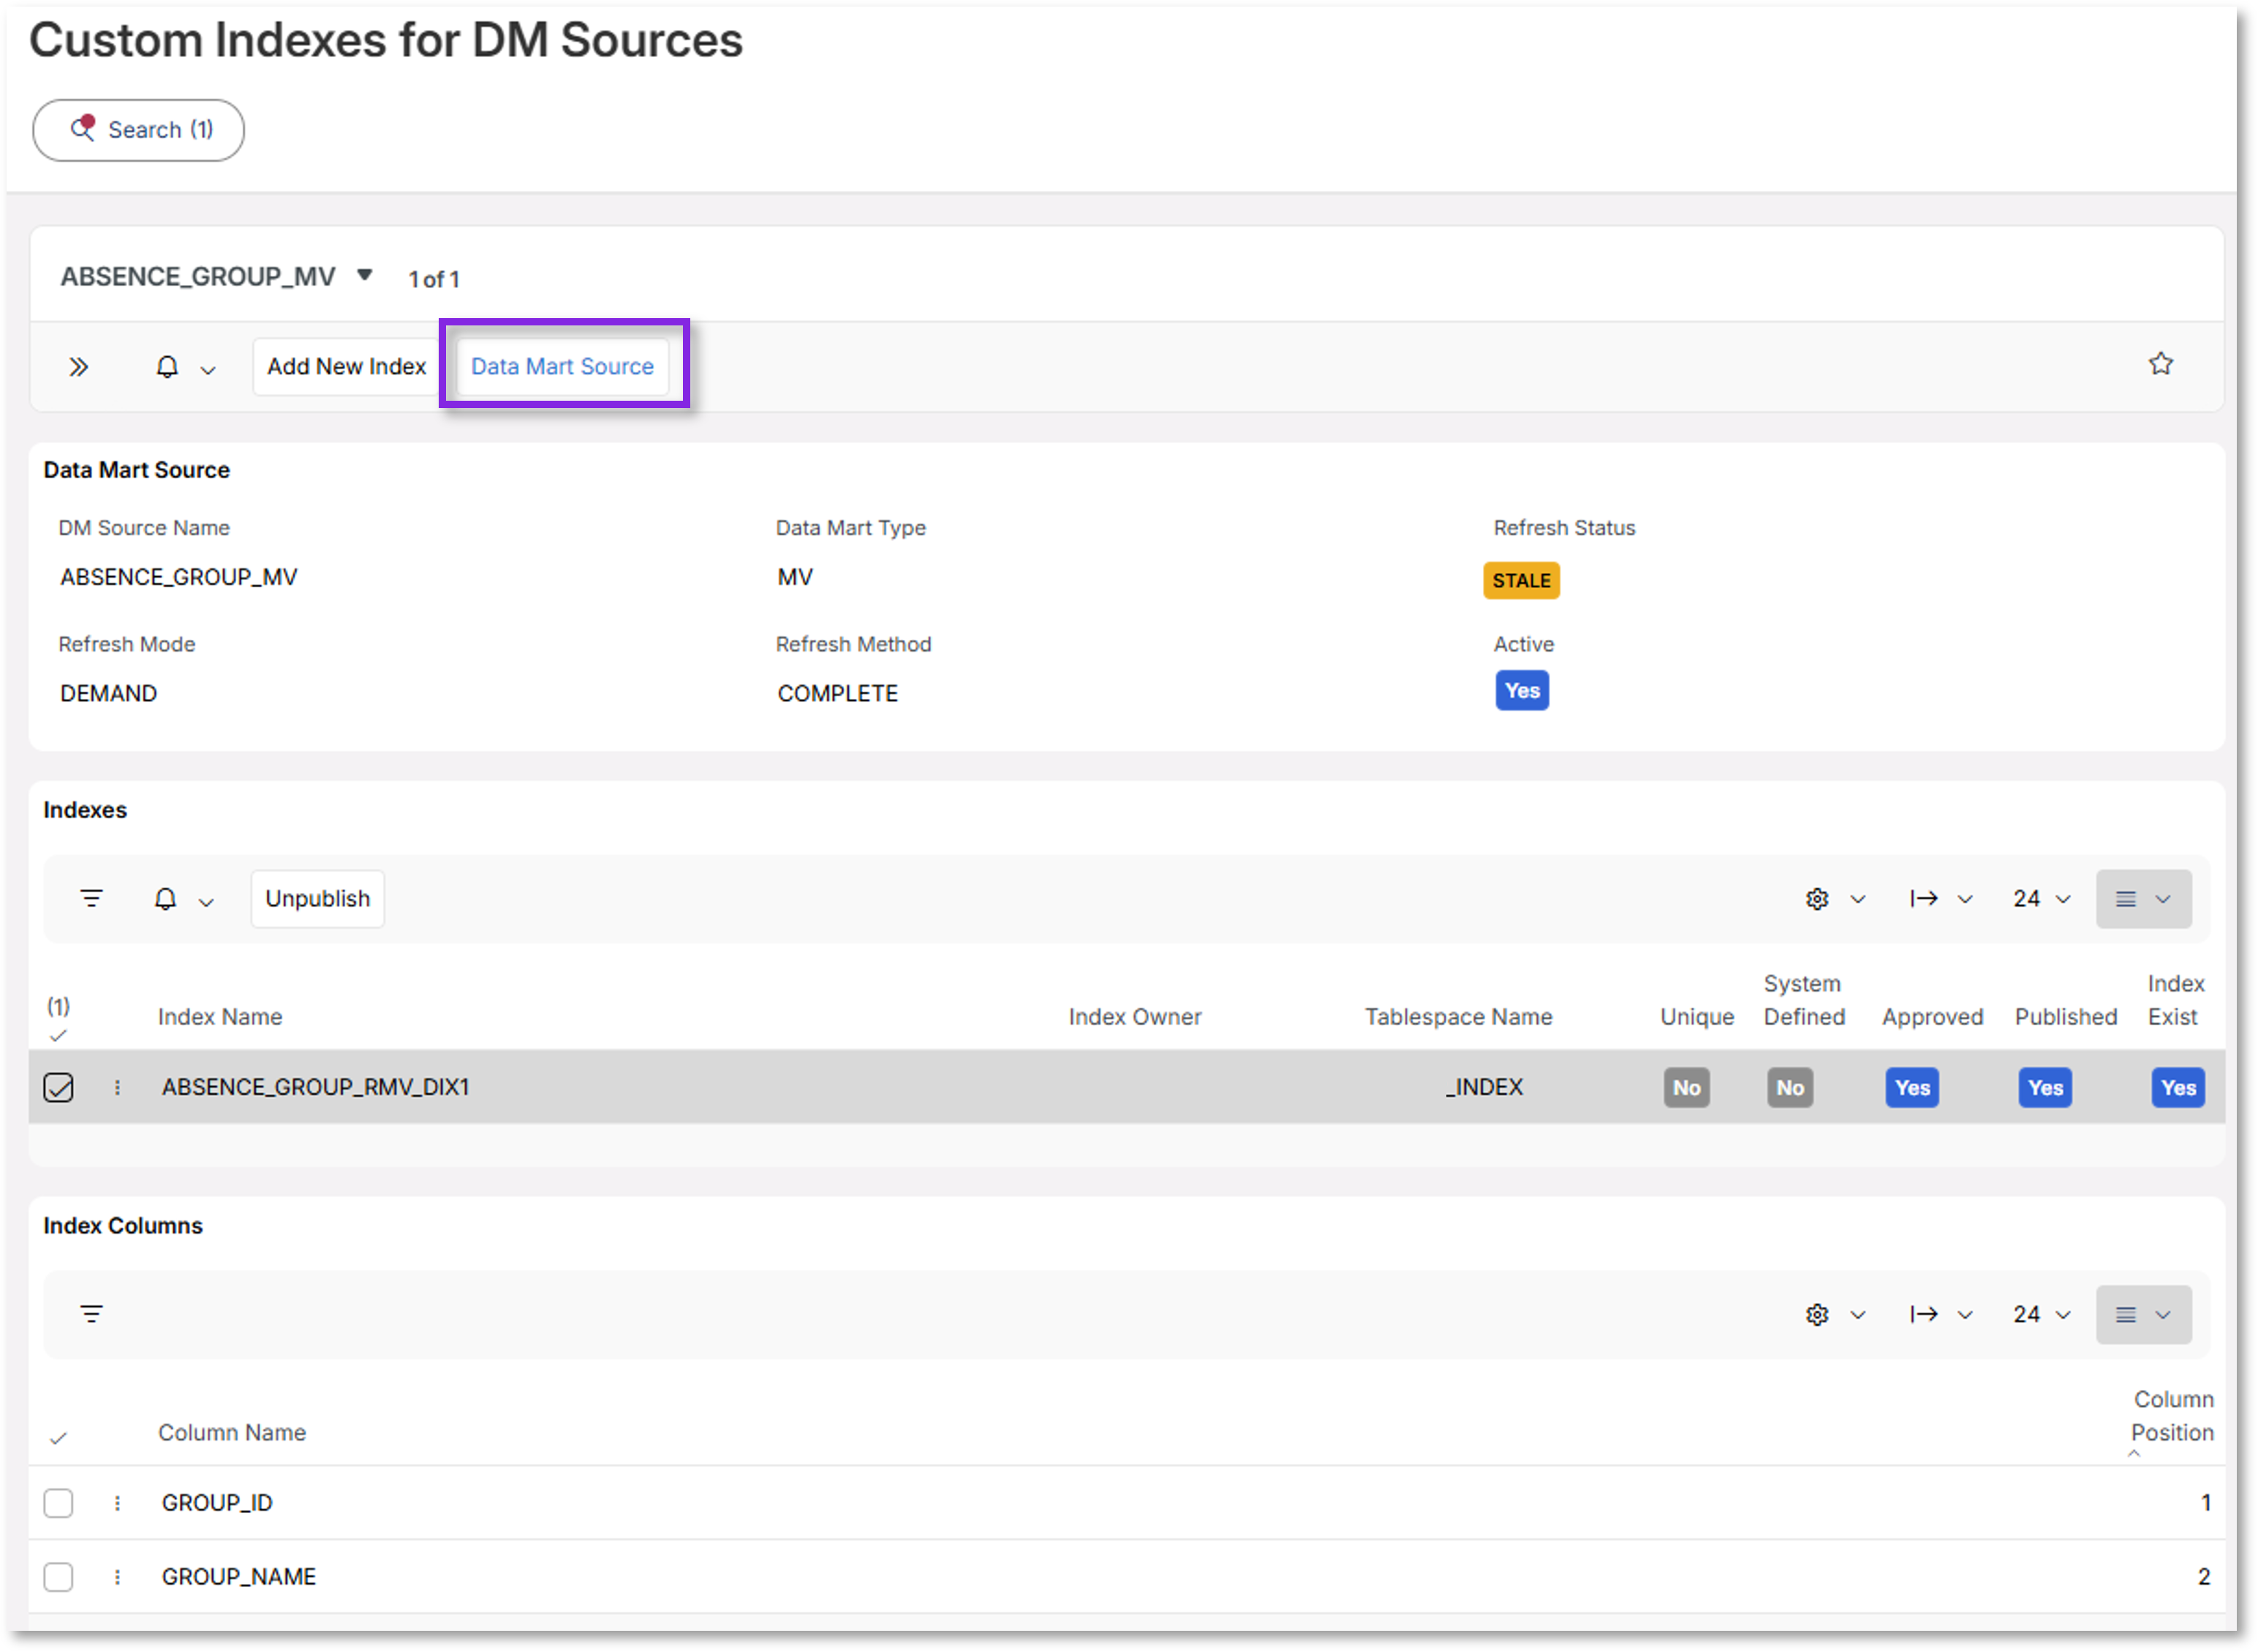The height and width of the screenshot is (1652, 2258).
Task: Check the GROUP_NAME row checkbox
Action: click(58, 1577)
